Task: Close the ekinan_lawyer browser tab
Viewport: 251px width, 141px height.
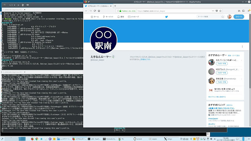Action: pyautogui.click(x=111, y=6)
